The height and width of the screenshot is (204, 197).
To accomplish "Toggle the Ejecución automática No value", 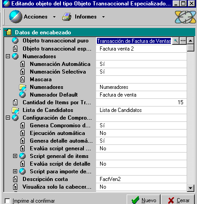I will coord(141,133).
